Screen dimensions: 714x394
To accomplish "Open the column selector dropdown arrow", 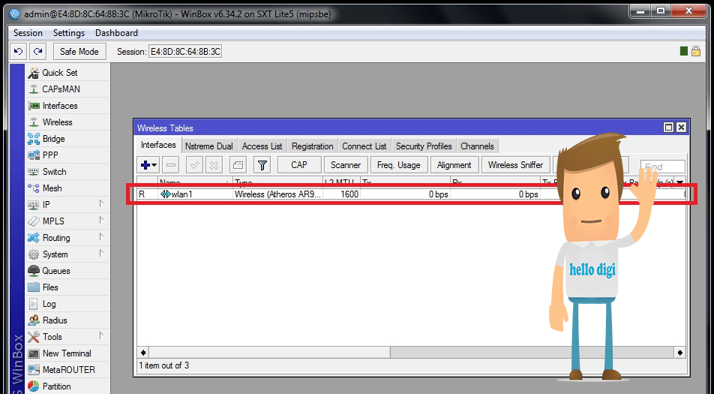I will (679, 182).
